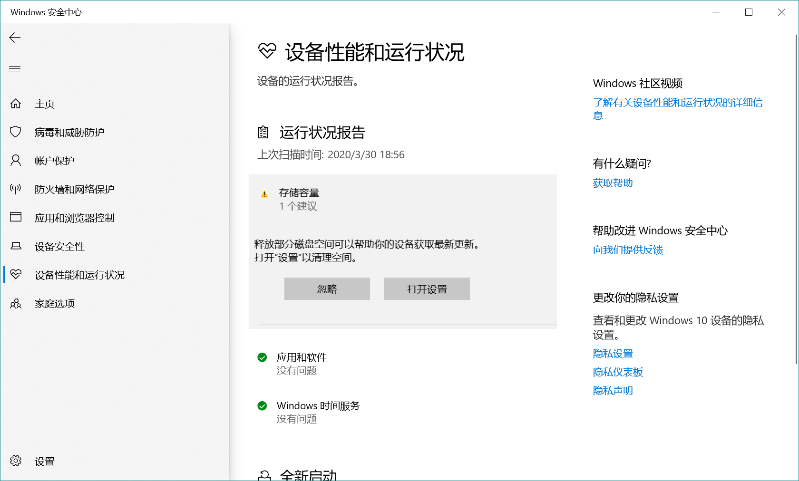799x481 pixels.
Task: Click the 上次扫描时间 2020/3/30 18:56 text
Action: 331,155
